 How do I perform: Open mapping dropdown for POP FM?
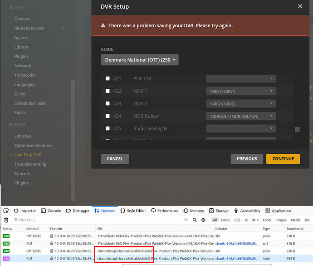(241, 79)
